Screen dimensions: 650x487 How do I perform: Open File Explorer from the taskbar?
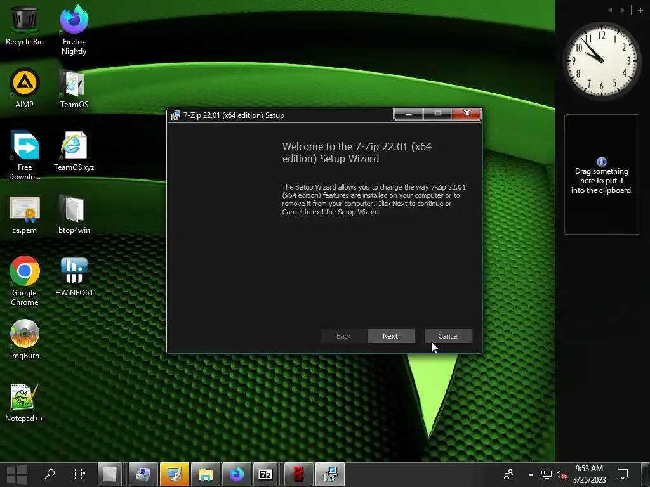coord(206,474)
